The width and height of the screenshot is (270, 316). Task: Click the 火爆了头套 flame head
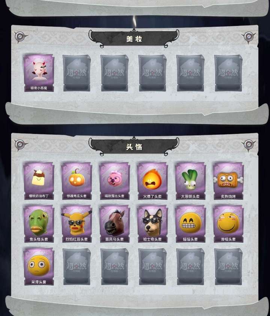click(152, 181)
